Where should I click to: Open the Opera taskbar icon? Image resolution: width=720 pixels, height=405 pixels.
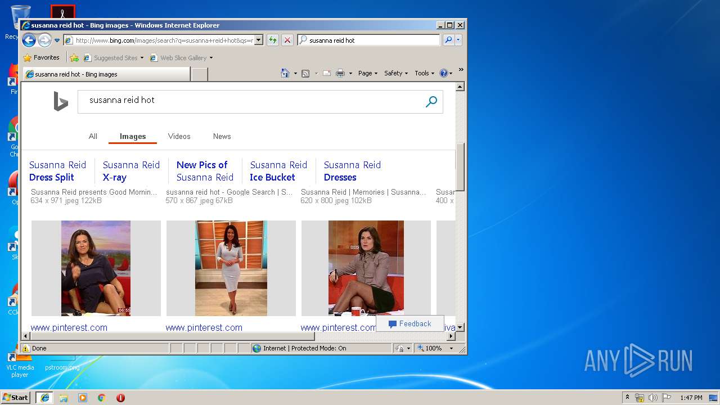tap(120, 398)
